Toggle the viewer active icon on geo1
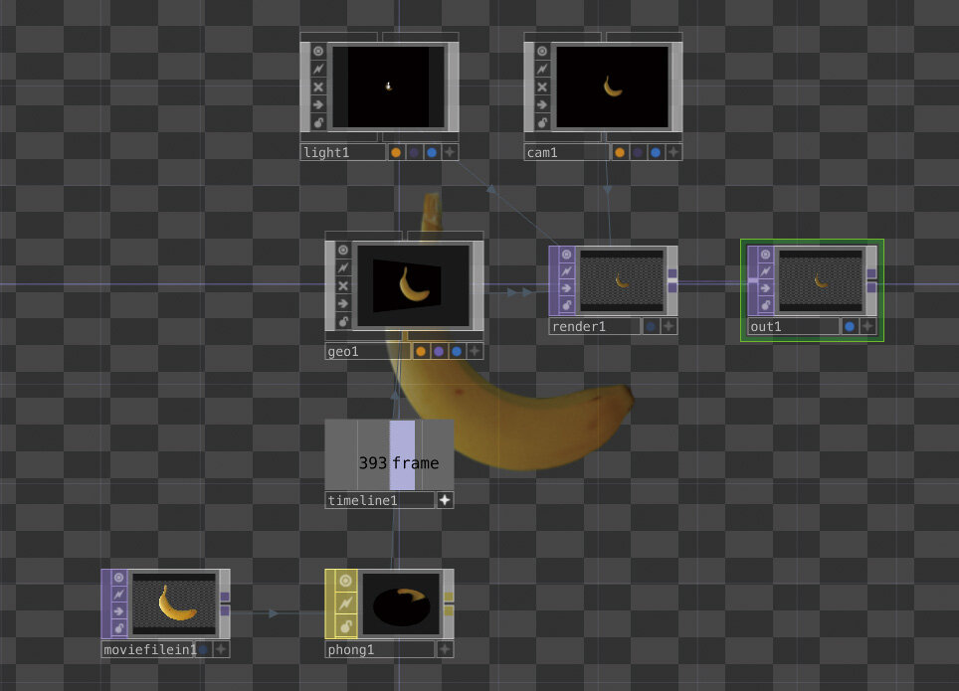Image resolution: width=959 pixels, height=691 pixels. 343,250
